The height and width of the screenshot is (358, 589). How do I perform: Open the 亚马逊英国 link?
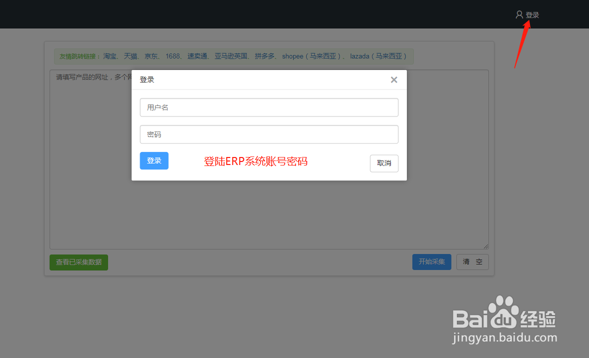click(231, 56)
